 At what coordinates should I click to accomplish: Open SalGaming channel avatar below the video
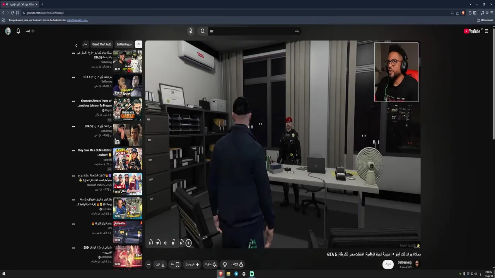(x=417, y=264)
